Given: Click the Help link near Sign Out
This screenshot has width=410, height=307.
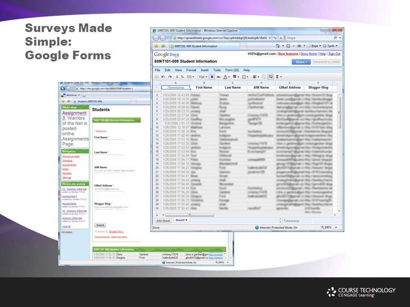Looking at the screenshot, I should click(322, 54).
